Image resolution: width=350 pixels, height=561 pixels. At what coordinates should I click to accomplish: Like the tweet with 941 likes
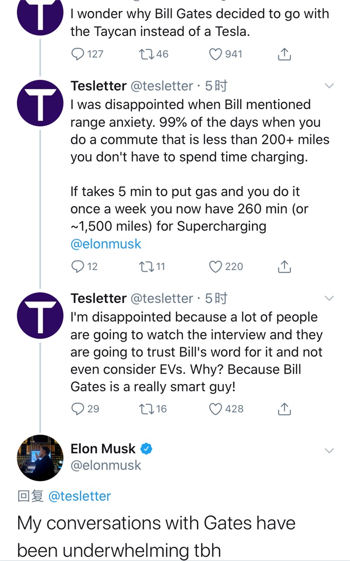(x=217, y=54)
